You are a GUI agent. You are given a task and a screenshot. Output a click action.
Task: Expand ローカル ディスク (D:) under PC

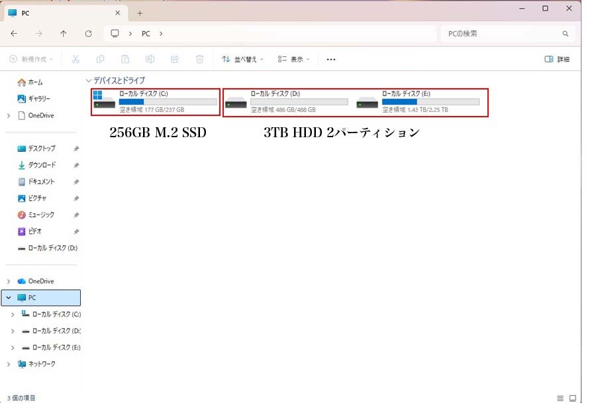click(x=13, y=331)
